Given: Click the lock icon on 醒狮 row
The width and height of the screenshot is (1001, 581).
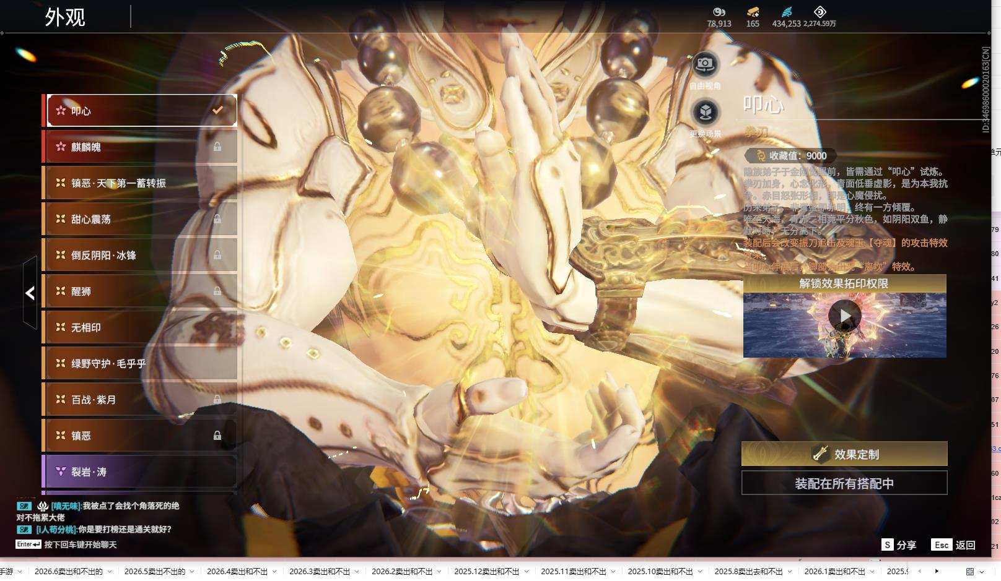Looking at the screenshot, I should click(217, 290).
